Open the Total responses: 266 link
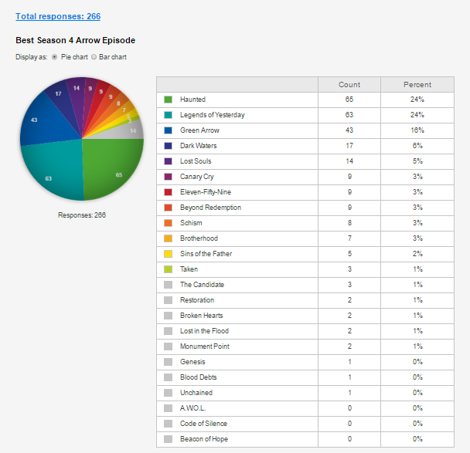 coord(58,16)
